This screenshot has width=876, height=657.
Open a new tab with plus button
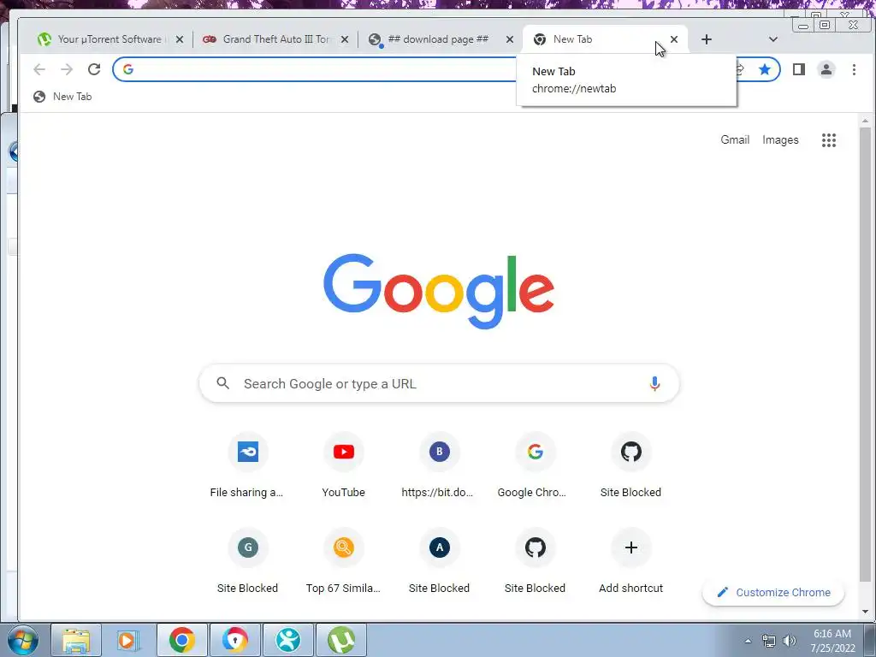(706, 39)
